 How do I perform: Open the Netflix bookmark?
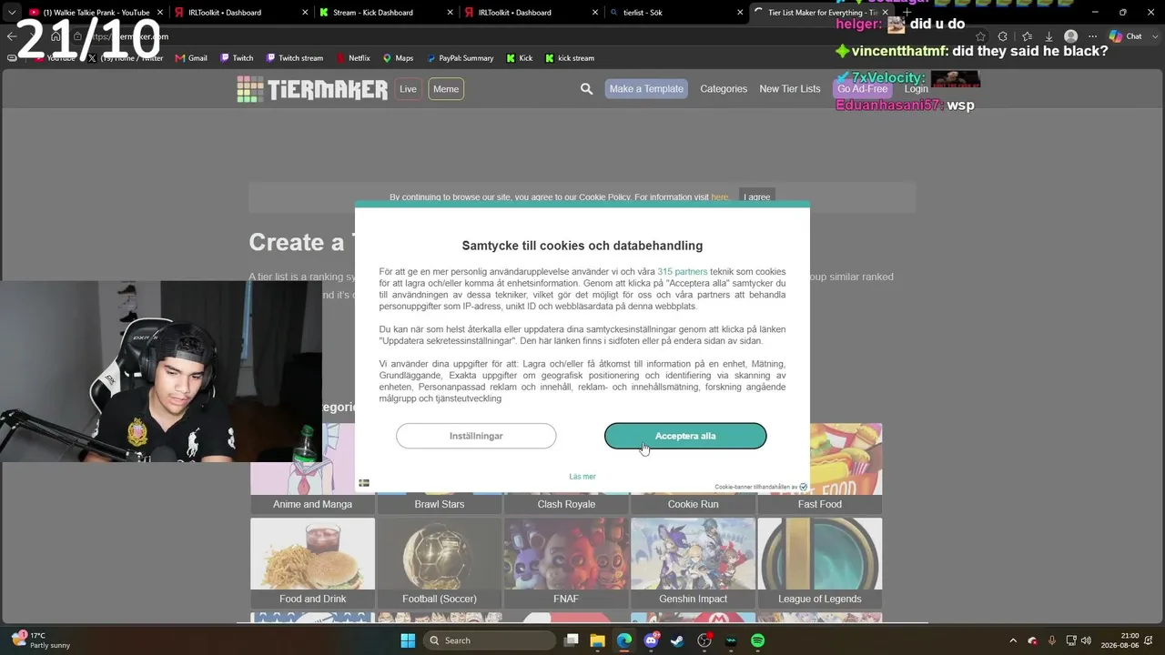(x=353, y=58)
